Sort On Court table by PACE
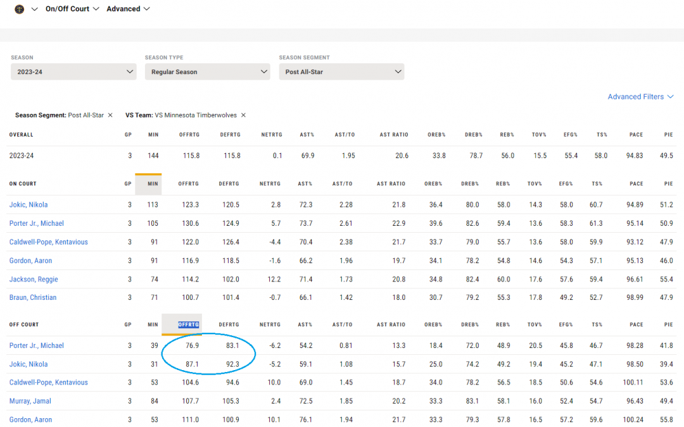 click(x=636, y=184)
